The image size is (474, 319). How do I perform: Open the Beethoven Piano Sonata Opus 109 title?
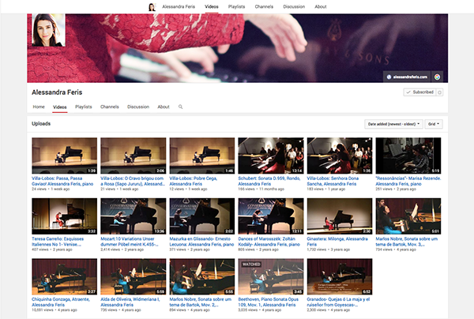(268, 302)
